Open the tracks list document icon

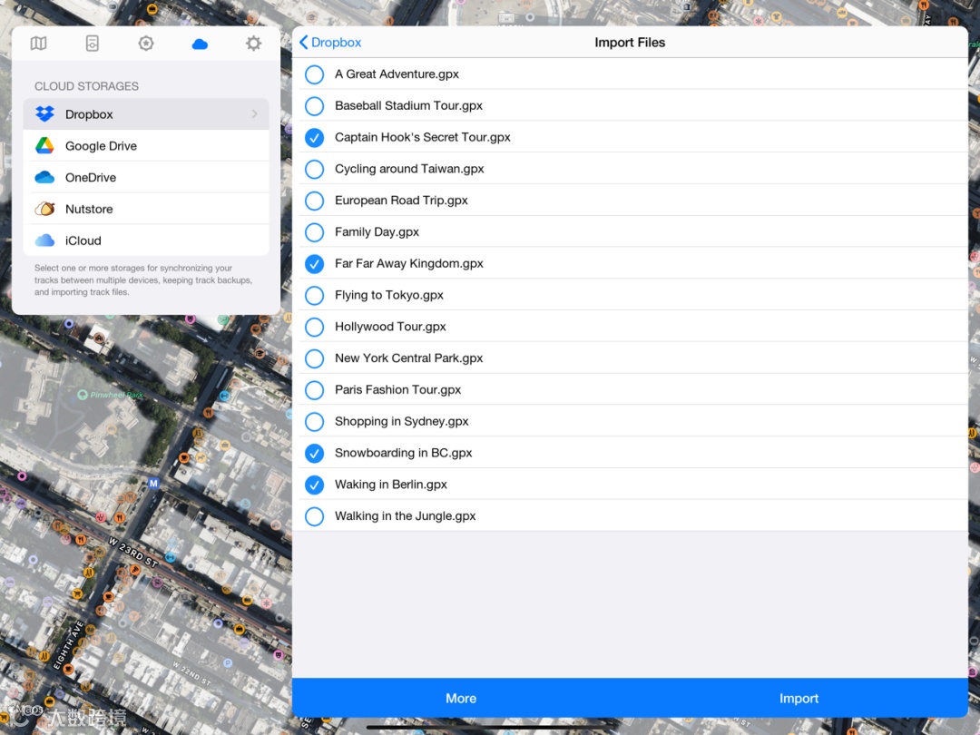point(93,44)
